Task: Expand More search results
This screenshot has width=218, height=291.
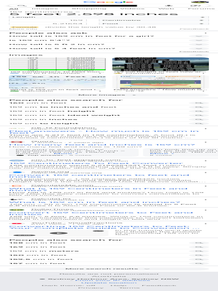Action: coord(109,269)
